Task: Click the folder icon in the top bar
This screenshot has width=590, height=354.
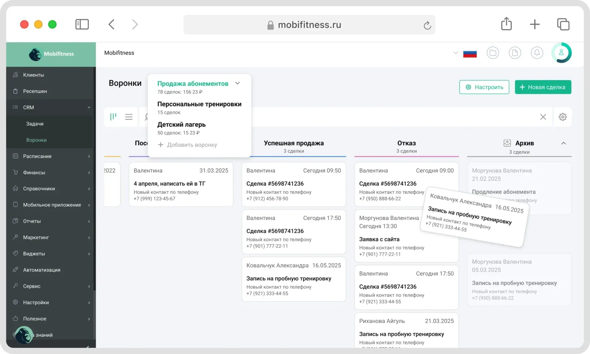Action: [493, 53]
